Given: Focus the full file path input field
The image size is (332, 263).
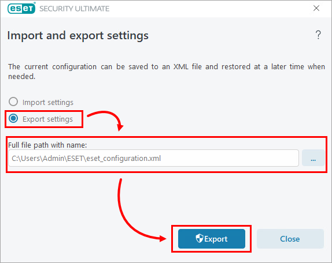Looking at the screenshot, I should pyautogui.click(x=153, y=158).
